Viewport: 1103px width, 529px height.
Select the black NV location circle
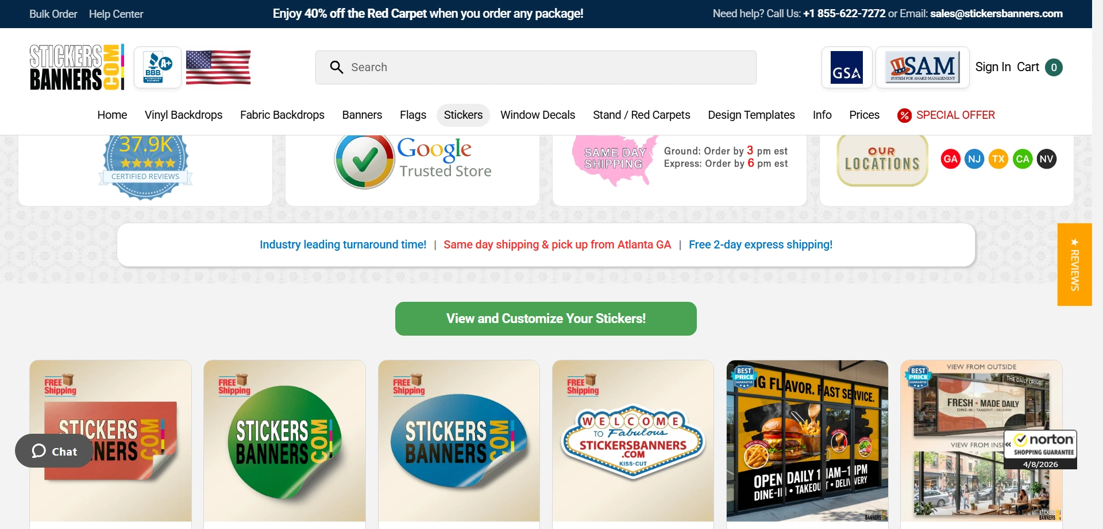[1047, 159]
